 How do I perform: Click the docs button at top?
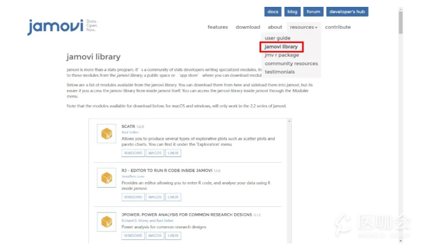click(273, 12)
